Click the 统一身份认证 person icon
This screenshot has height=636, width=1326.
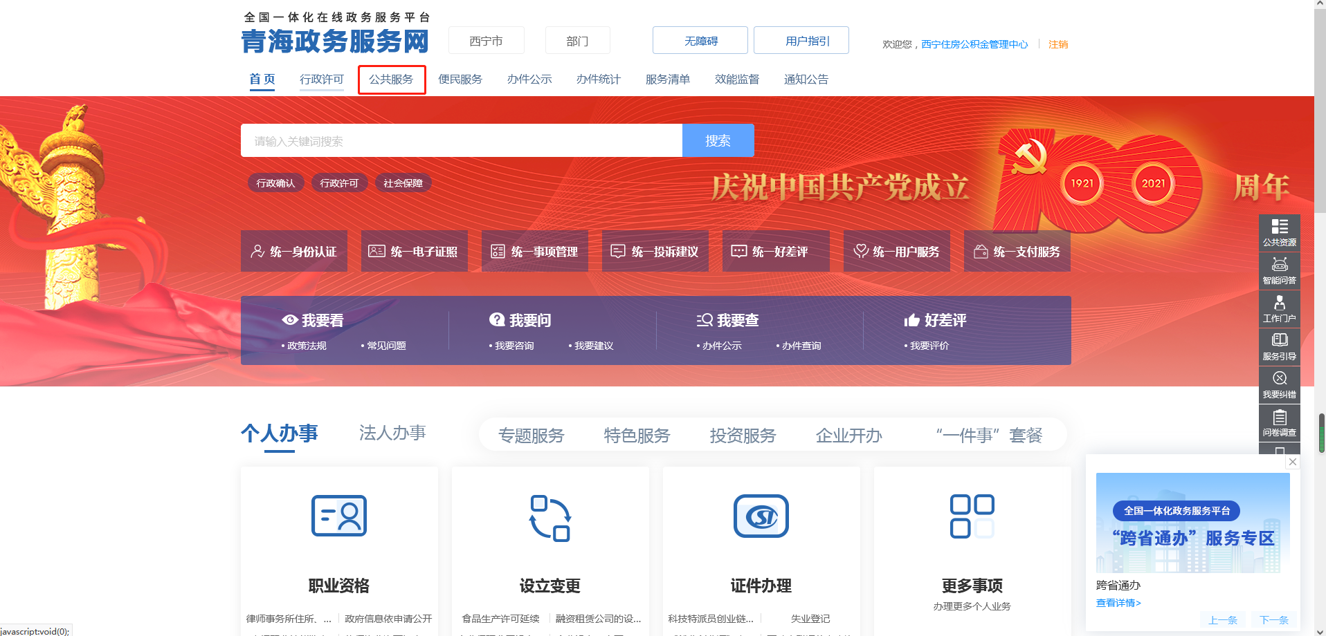257,251
